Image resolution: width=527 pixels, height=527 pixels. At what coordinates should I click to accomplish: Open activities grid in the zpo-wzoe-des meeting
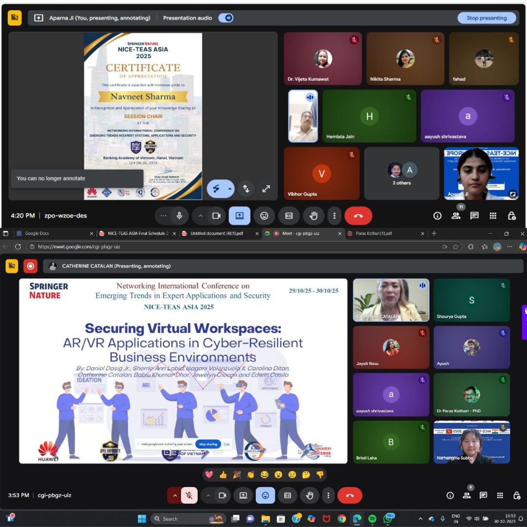[x=493, y=216]
